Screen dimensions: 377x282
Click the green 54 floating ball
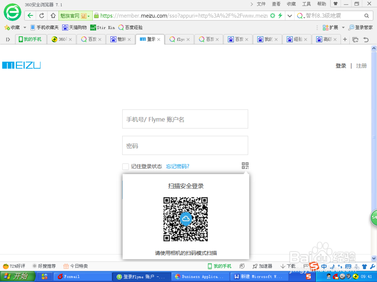click(373, 217)
